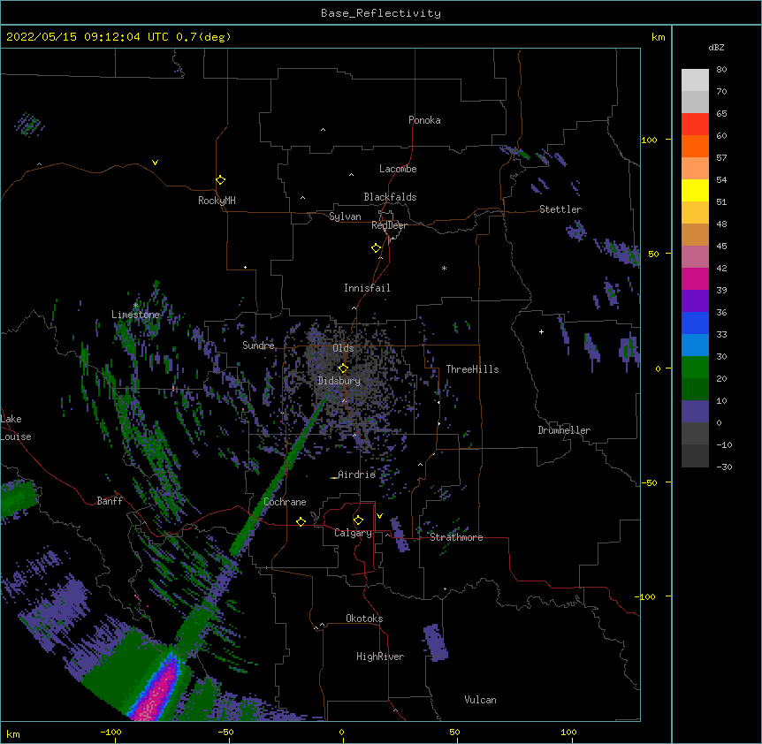Click the red 65 dBZ legend swatch
The width and height of the screenshot is (762, 744).
(695, 125)
